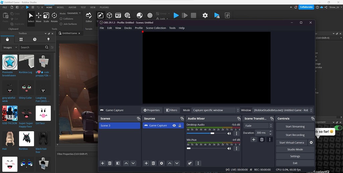Click the Toolbox search magnifier icon

point(47,47)
